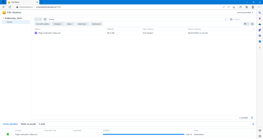
Task: Go back with the folder navigation arrow
Action: click(x=36, y=19)
